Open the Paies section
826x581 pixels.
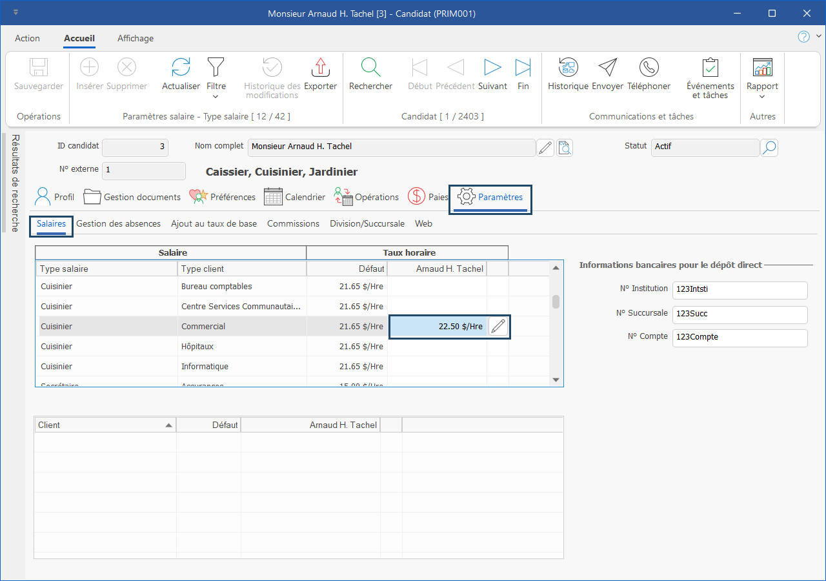click(x=427, y=197)
